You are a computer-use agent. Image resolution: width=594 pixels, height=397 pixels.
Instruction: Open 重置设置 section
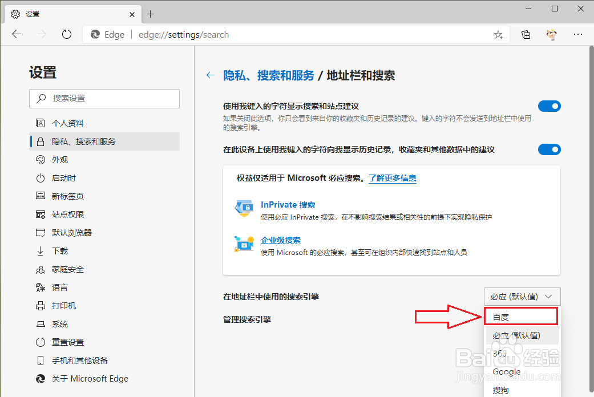(104, 342)
